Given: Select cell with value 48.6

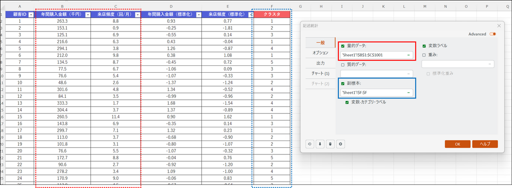Looking at the screenshot, I should tap(62, 82).
